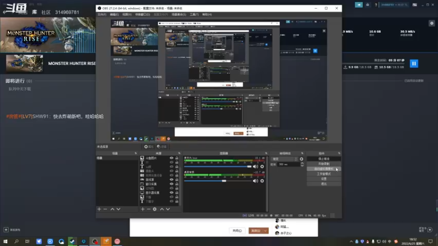Open the 场景集合(S) menu in OBS
This screenshot has height=246, width=438.
click(x=179, y=15)
